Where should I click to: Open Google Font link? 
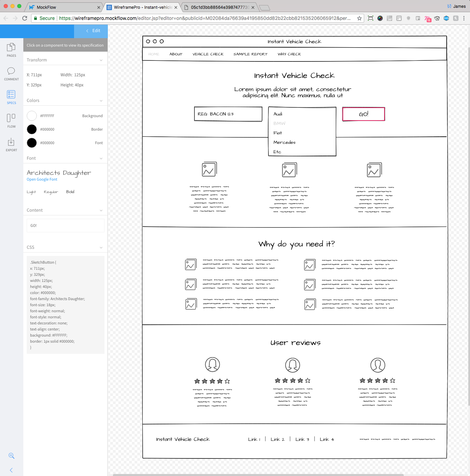(42, 180)
